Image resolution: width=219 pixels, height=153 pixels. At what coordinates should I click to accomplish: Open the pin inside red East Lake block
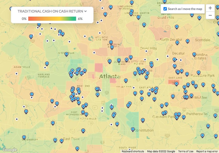(x=177, y=83)
